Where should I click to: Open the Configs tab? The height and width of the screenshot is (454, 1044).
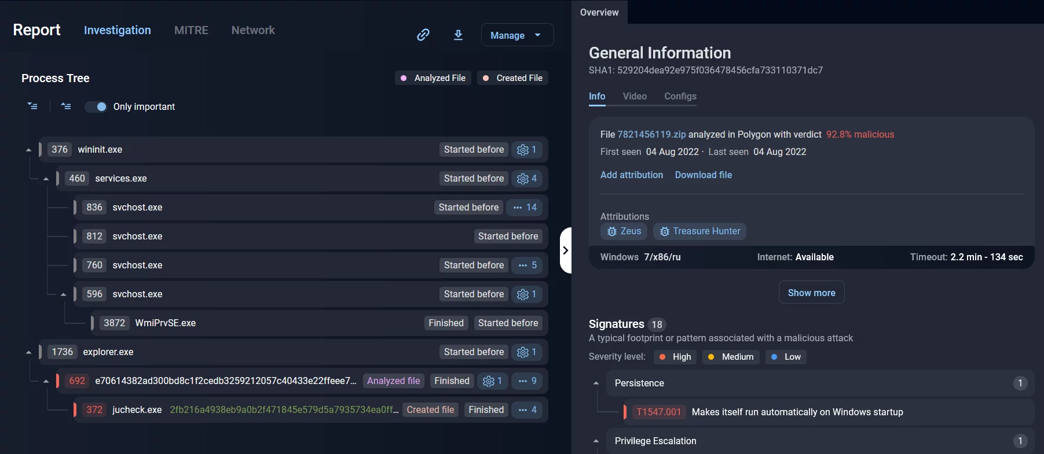coord(680,97)
